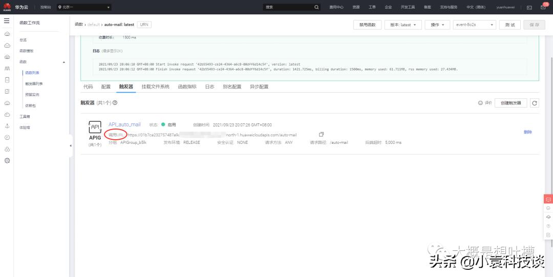Screen dimensions: 553x277
Task: Click smiley icon in right floating bar
Action: pyautogui.click(x=548, y=208)
